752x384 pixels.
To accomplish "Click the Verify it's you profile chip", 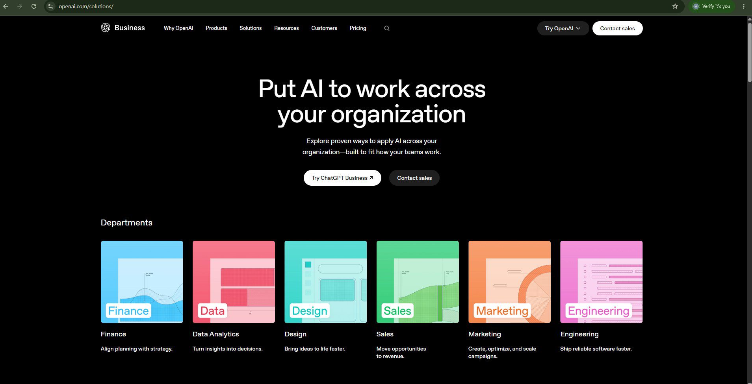I will tap(711, 6).
